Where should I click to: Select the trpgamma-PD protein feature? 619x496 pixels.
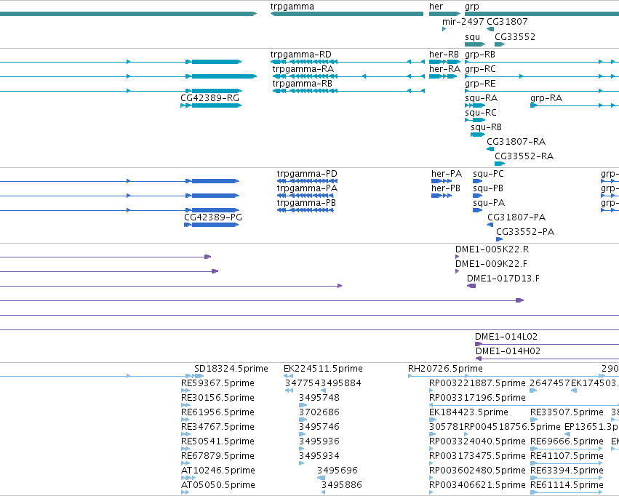point(307,181)
